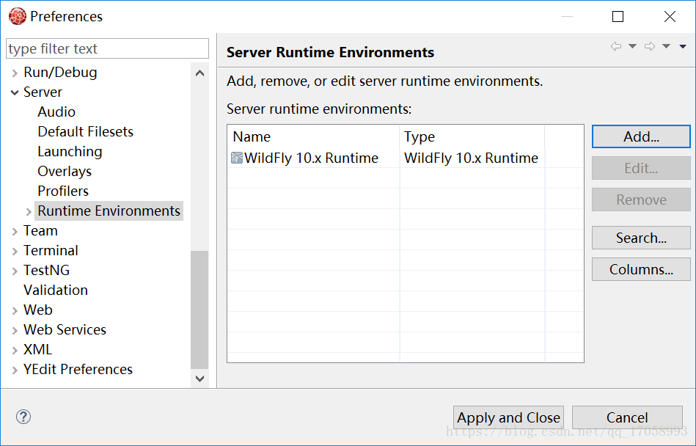
Task: Select the Web Services category
Action: coord(65,329)
